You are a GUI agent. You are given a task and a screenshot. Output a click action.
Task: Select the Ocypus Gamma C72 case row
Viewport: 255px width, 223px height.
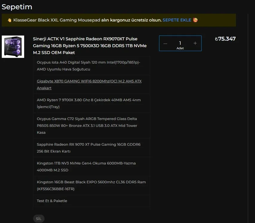click(92, 125)
